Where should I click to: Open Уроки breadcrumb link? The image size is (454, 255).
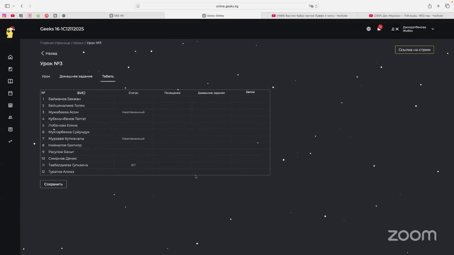(x=78, y=43)
